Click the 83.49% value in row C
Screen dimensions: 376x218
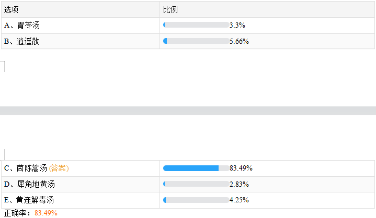click(x=241, y=168)
